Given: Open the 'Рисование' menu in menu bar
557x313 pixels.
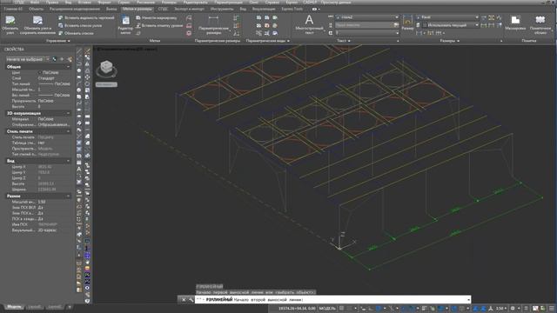Looking at the screenshot, I should click(145, 2).
